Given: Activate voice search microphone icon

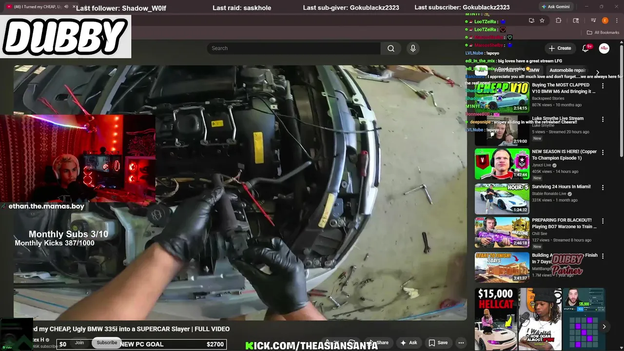Looking at the screenshot, I should [x=413, y=48].
